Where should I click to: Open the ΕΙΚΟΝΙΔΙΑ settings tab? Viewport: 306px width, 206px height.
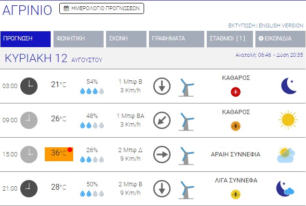[x=278, y=39]
